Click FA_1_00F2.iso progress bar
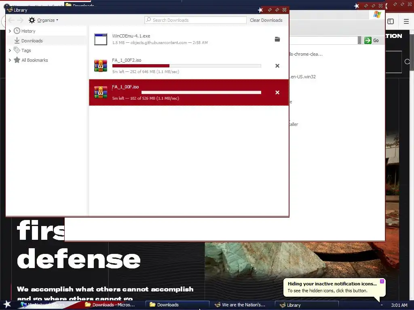The image size is (414, 310). coord(187,66)
